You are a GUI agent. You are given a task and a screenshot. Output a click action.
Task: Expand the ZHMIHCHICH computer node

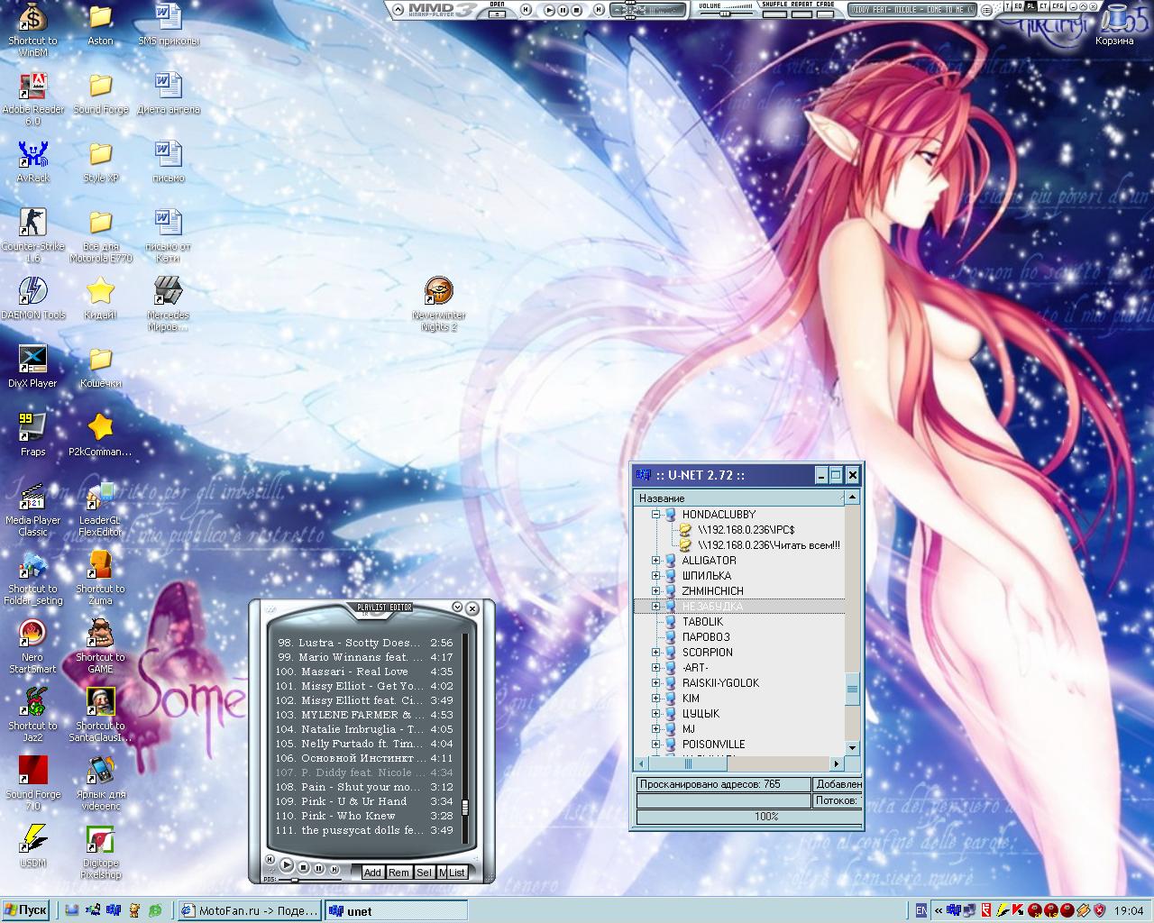[x=656, y=591]
